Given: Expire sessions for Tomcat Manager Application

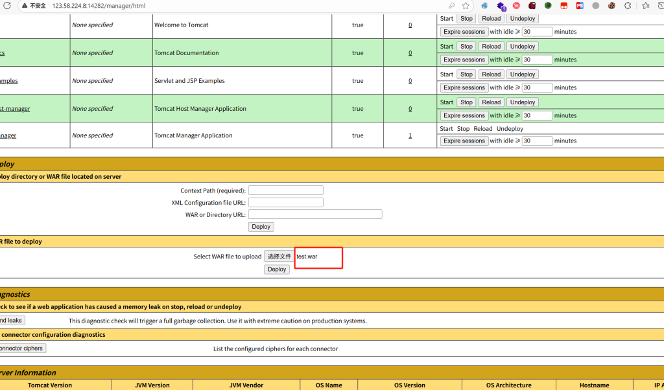Looking at the screenshot, I should [x=464, y=141].
